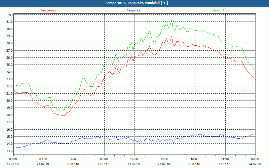Click the 28,0 y-axis value
Viewport: 269px width, 168px height.
(9, 43)
